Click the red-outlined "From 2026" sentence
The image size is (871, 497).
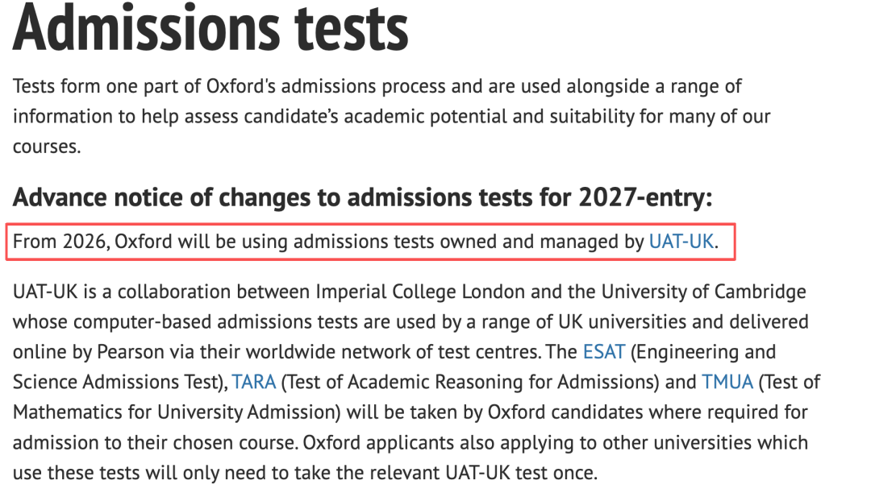tap(323, 242)
